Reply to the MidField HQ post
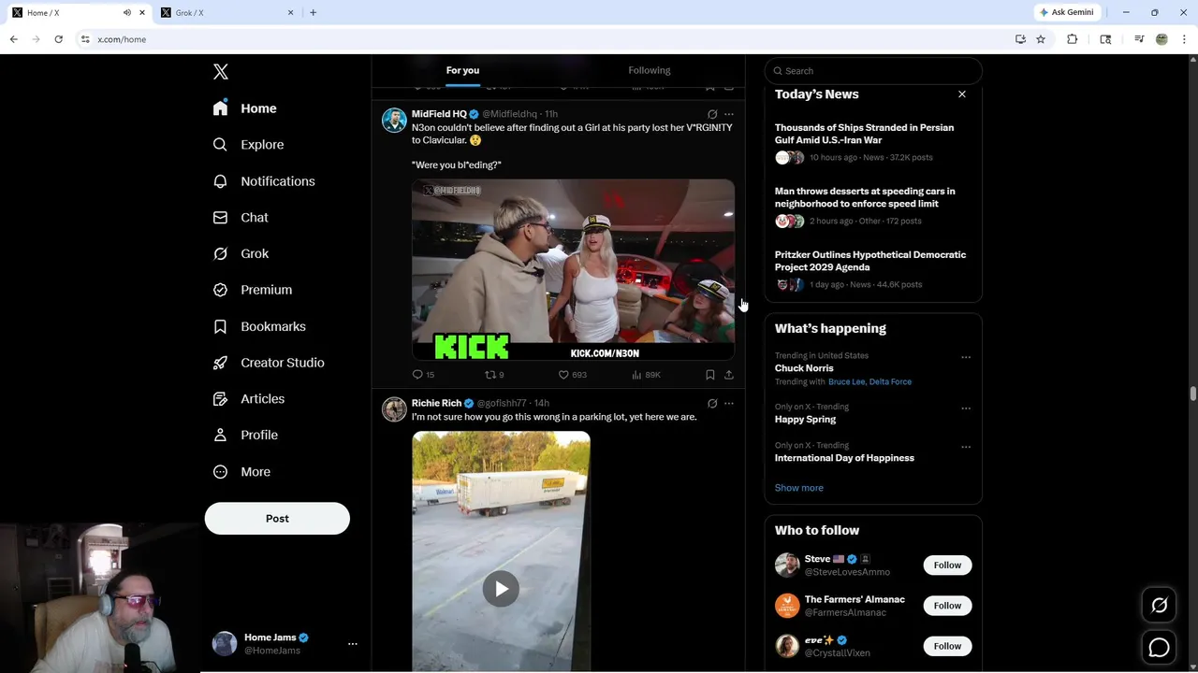The height and width of the screenshot is (673, 1198). (423, 375)
